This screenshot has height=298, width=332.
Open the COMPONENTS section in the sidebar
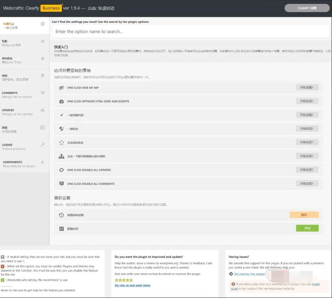click(24, 164)
